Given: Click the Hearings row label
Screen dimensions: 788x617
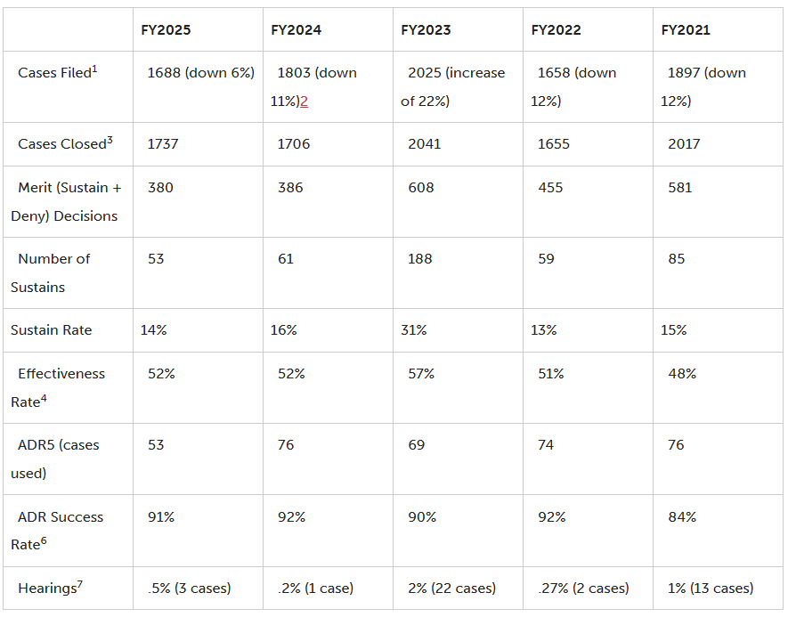Looking at the screenshot, I should 53,589.
